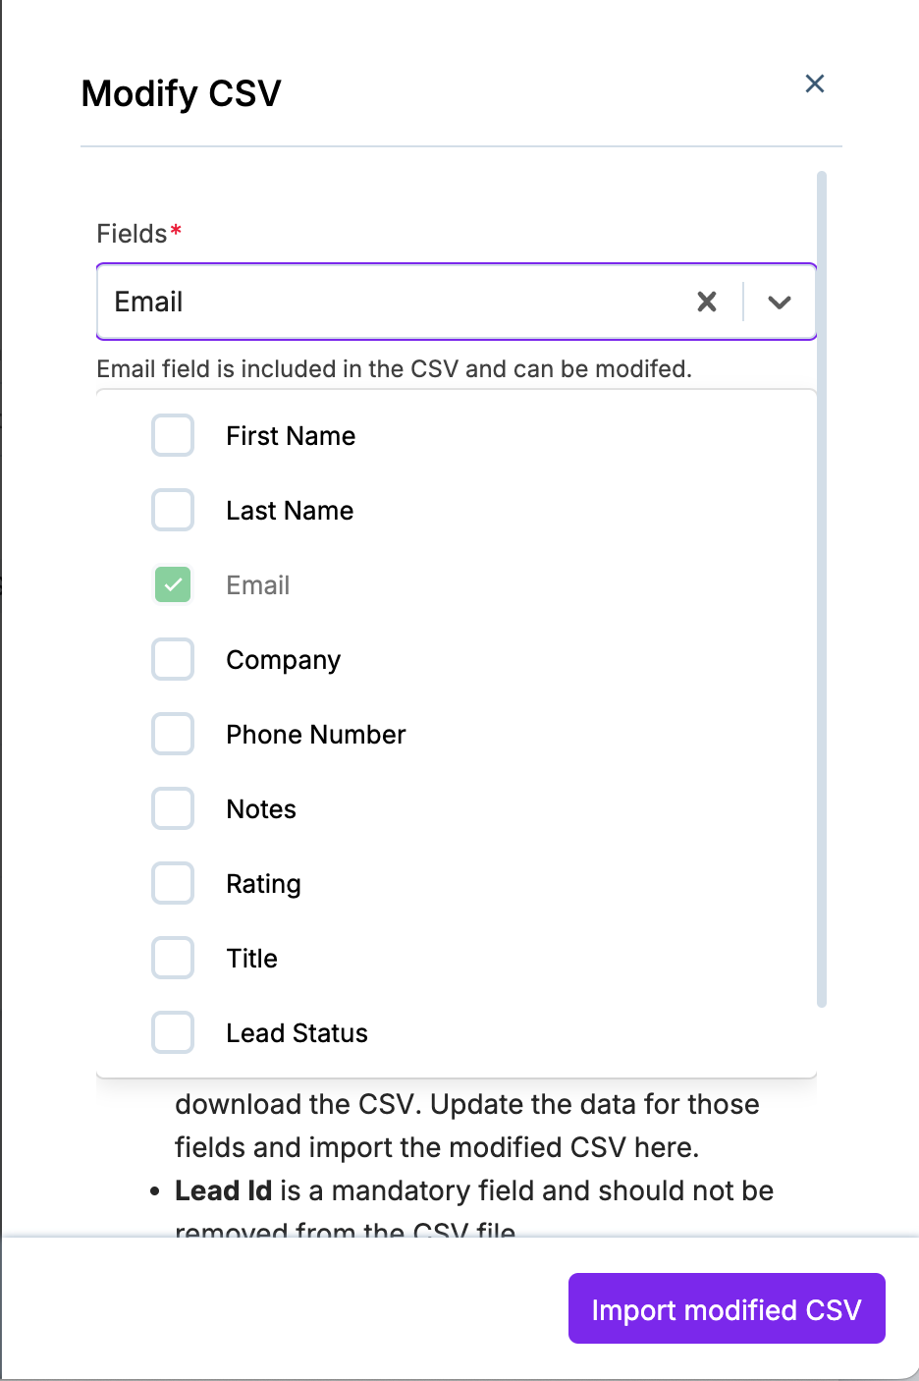Toggle the Rating checkbox

[173, 883]
